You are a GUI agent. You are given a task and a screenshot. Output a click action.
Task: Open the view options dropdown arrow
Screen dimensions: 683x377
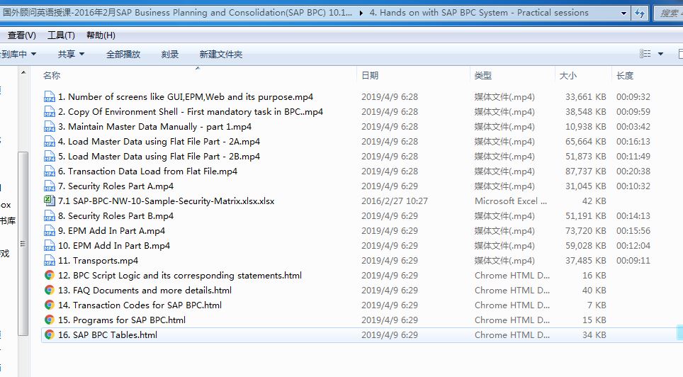660,54
